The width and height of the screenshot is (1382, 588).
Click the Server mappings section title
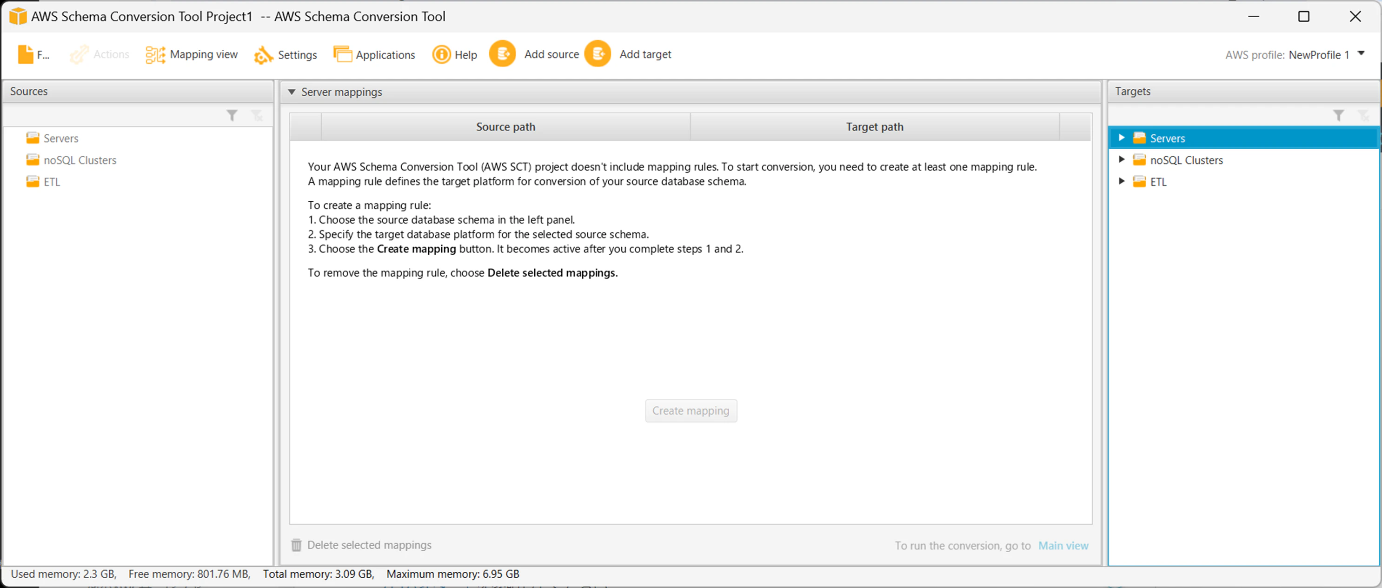[342, 92]
